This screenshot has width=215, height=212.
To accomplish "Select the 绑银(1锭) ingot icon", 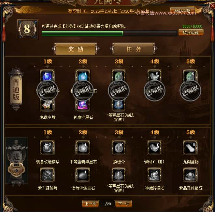I will click(154, 148).
